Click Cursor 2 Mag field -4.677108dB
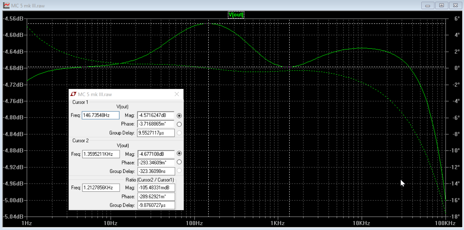 pyautogui.click(x=156, y=154)
